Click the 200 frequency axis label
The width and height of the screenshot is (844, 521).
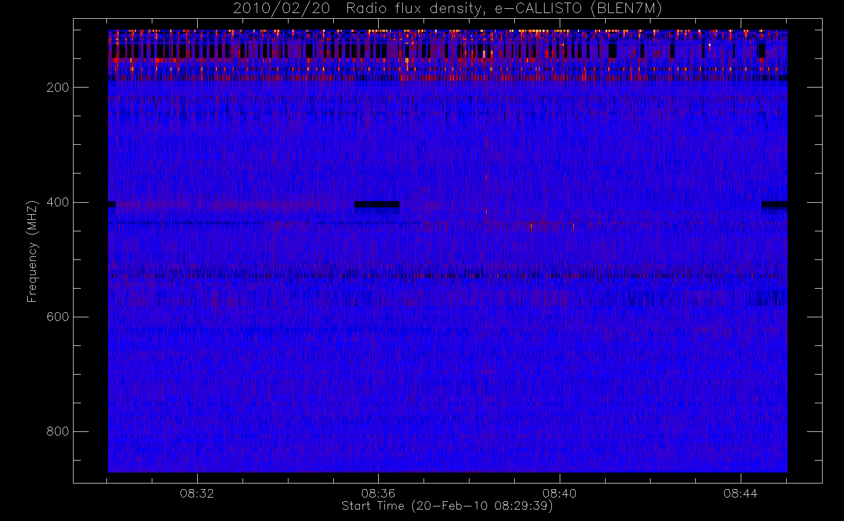click(58, 88)
